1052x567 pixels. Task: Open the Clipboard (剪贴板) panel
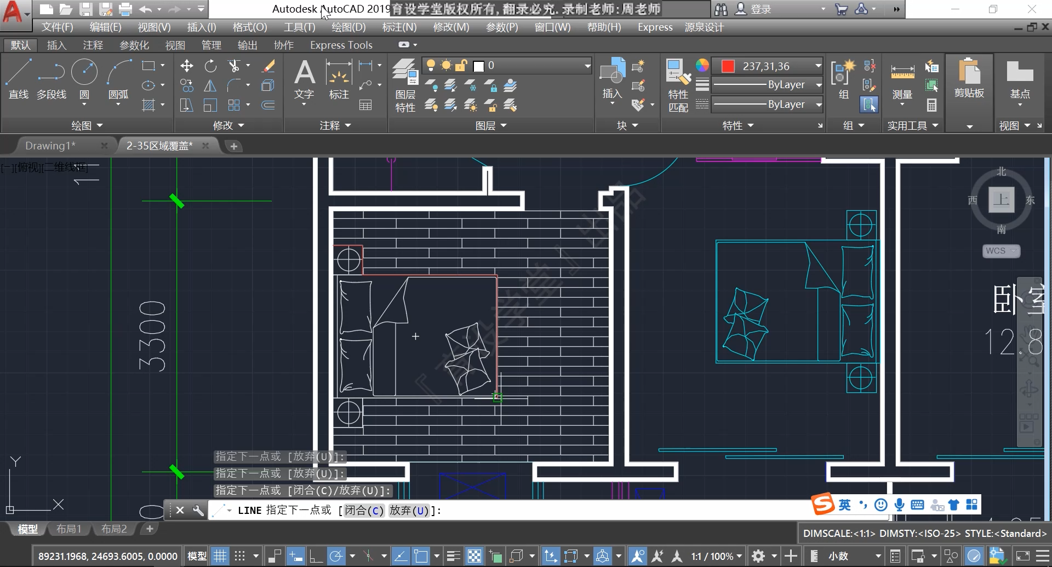click(969, 79)
